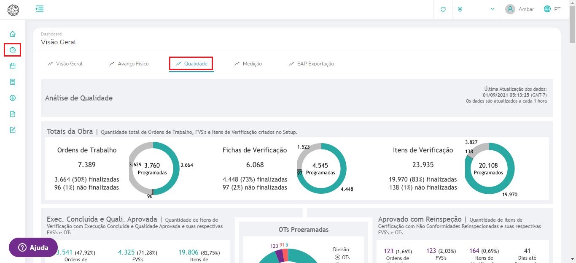Image resolution: width=576 pixels, height=263 pixels.
Task: Click the "4.325 (71,28%)" FVS's value
Action: pyautogui.click(x=138, y=252)
